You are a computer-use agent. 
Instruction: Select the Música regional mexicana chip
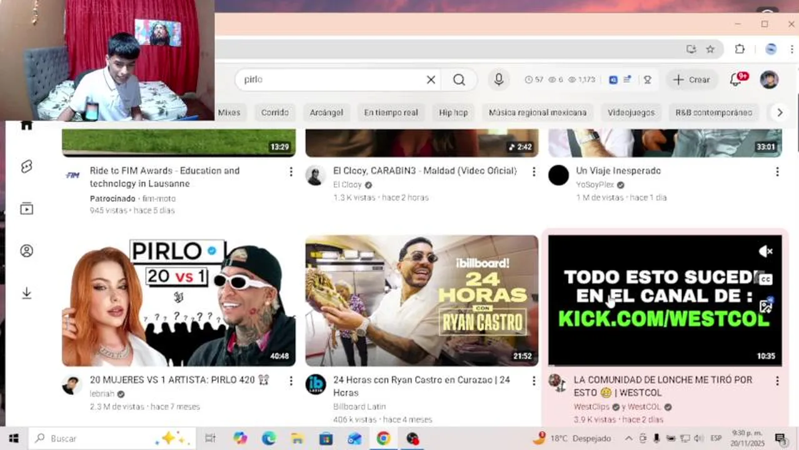[x=538, y=112]
